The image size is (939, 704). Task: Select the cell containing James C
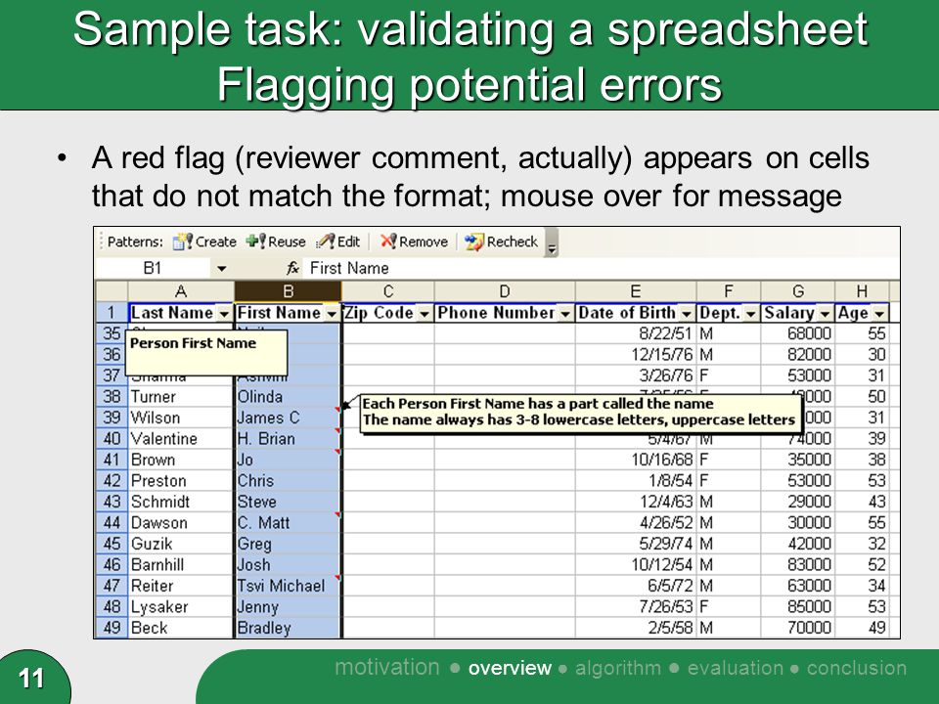[288, 418]
